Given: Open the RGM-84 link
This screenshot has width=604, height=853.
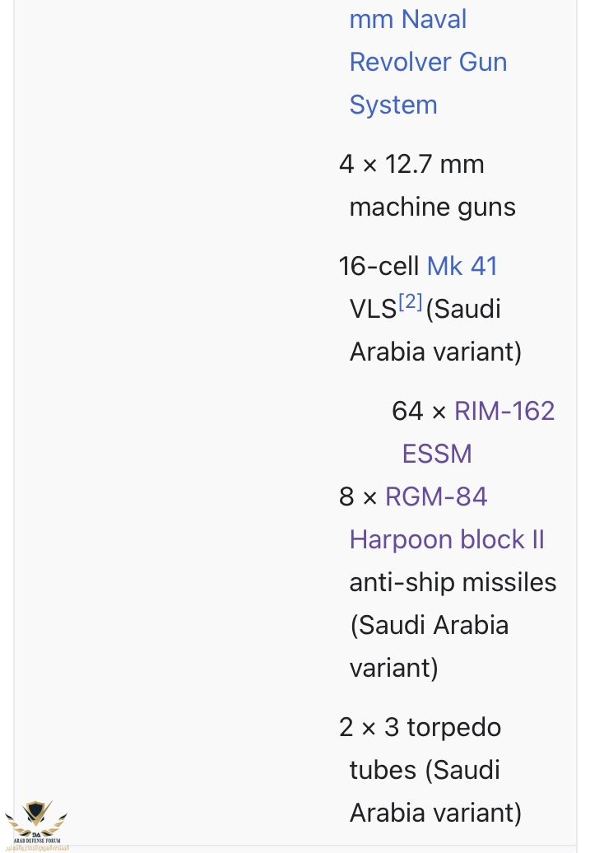Looking at the screenshot, I should tap(435, 496).
